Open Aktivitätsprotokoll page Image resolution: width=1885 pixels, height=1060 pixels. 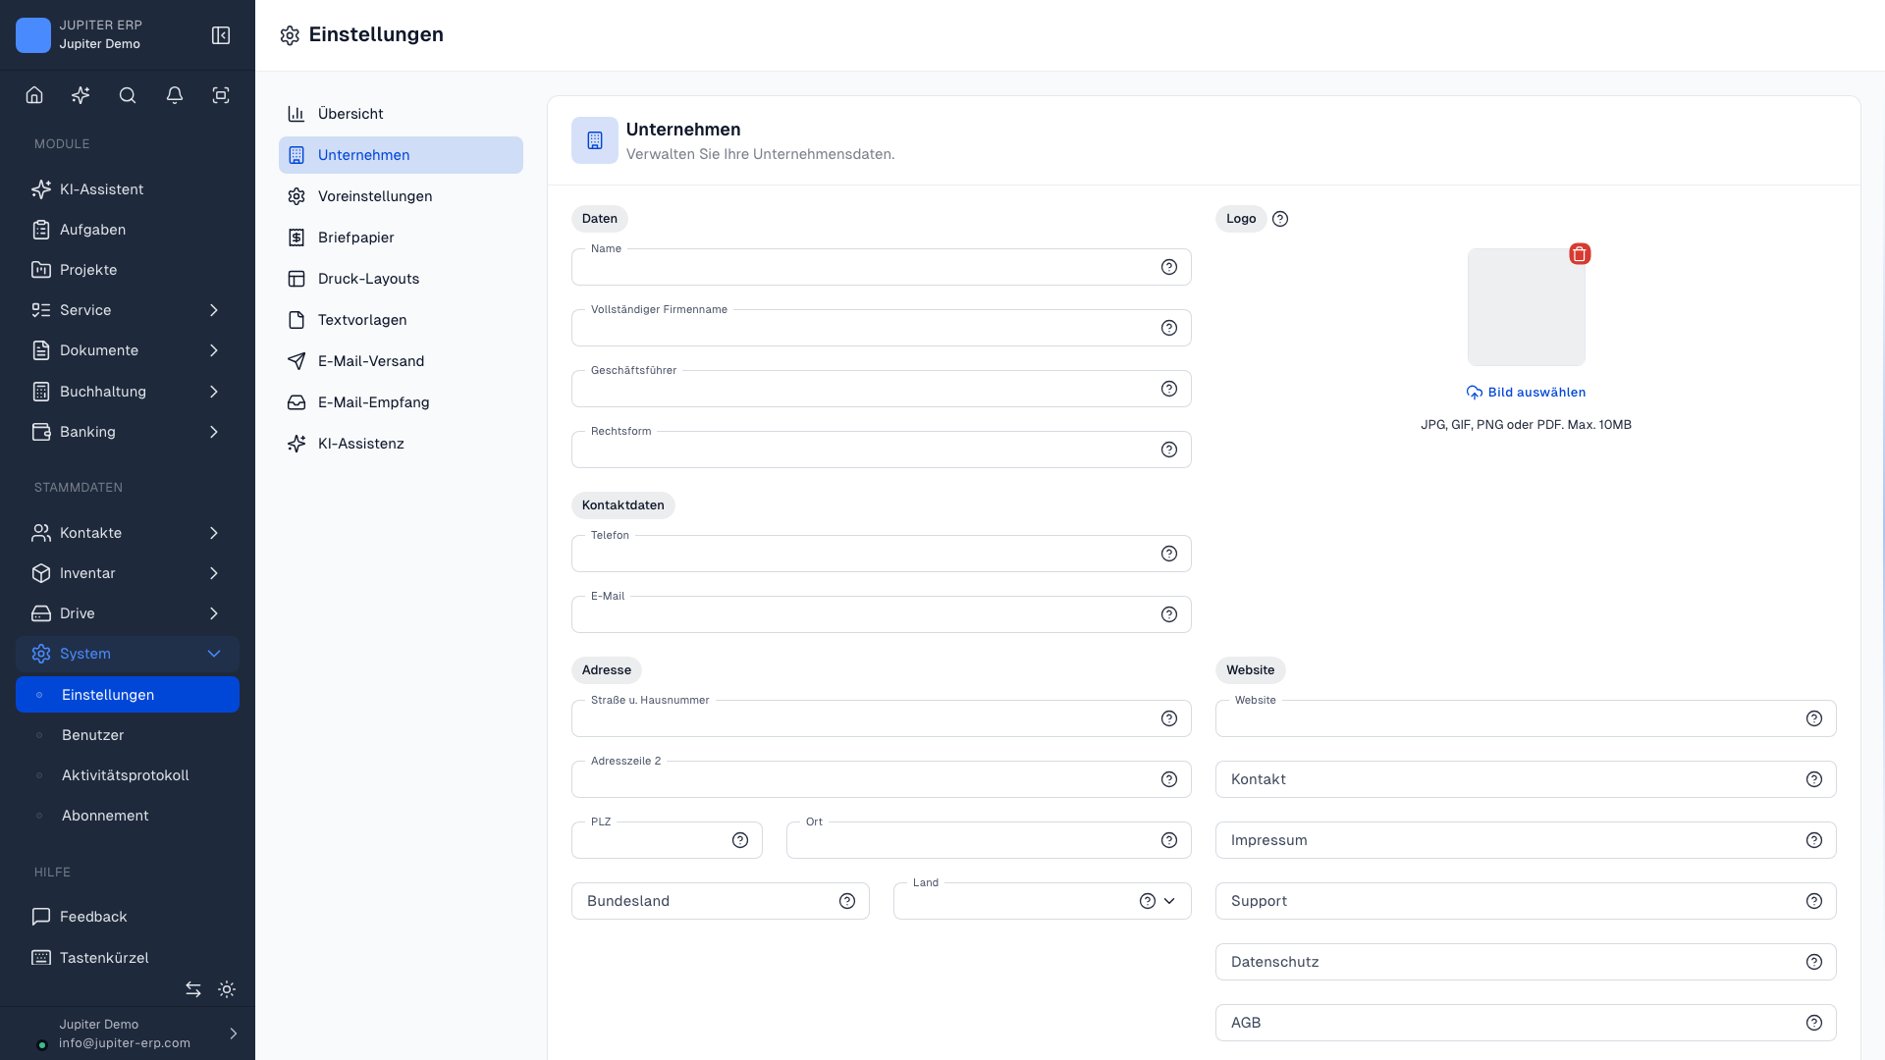(x=128, y=775)
